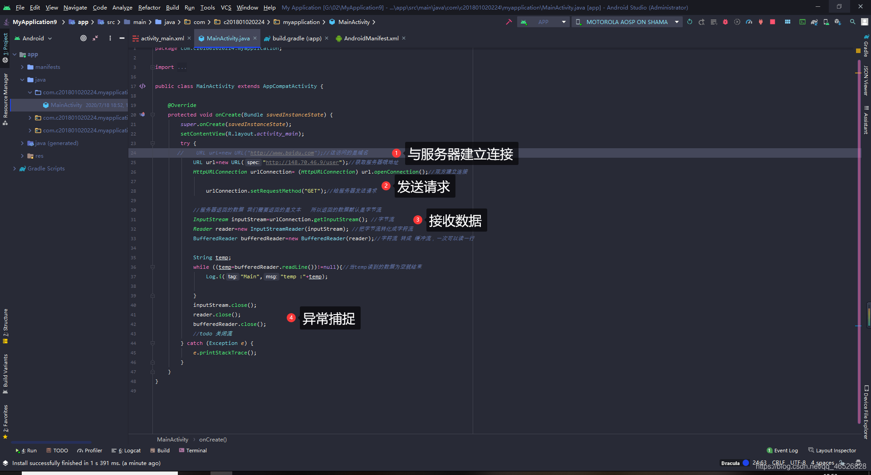Start debugging with the red bug icon
The height and width of the screenshot is (475, 871).
725,22
